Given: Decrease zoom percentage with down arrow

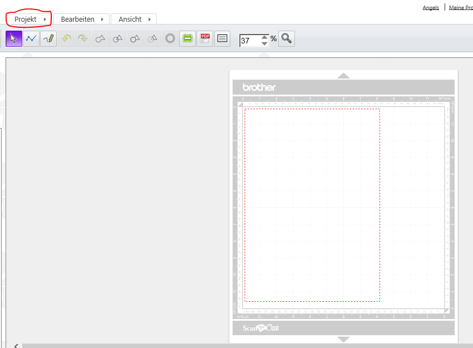Looking at the screenshot, I should pos(264,43).
